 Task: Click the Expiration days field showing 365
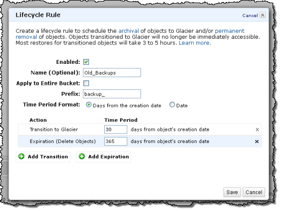pyautogui.click(x=115, y=142)
